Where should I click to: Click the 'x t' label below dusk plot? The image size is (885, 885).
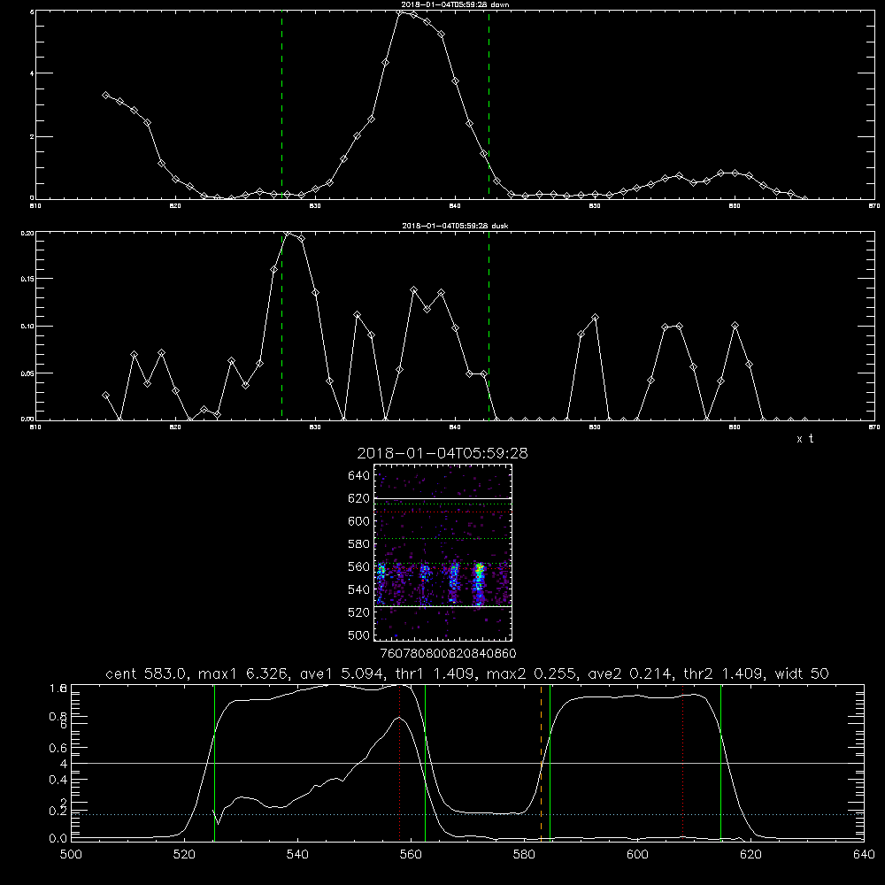click(804, 439)
